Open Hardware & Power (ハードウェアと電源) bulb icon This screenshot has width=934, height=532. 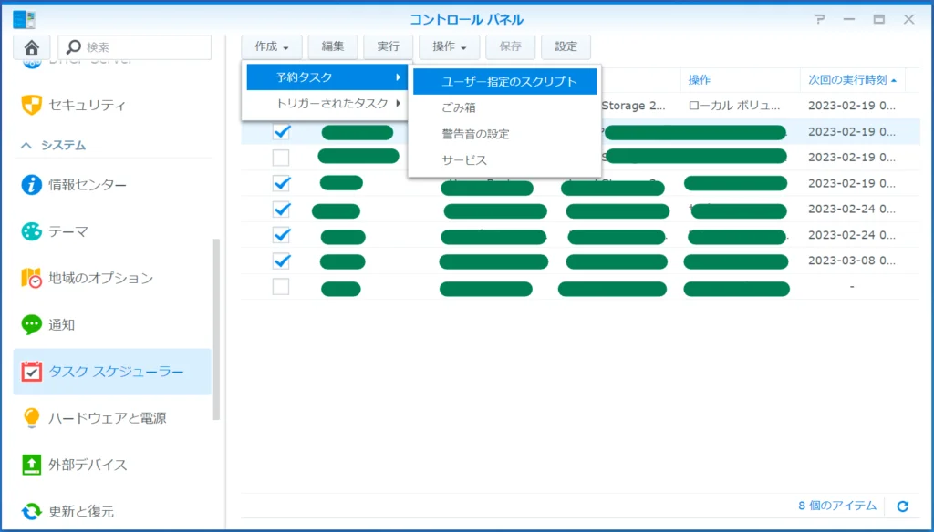click(32, 418)
